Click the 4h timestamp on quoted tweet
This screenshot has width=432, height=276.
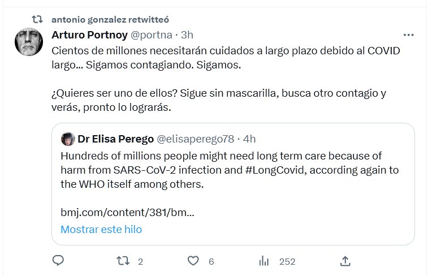[249, 139]
